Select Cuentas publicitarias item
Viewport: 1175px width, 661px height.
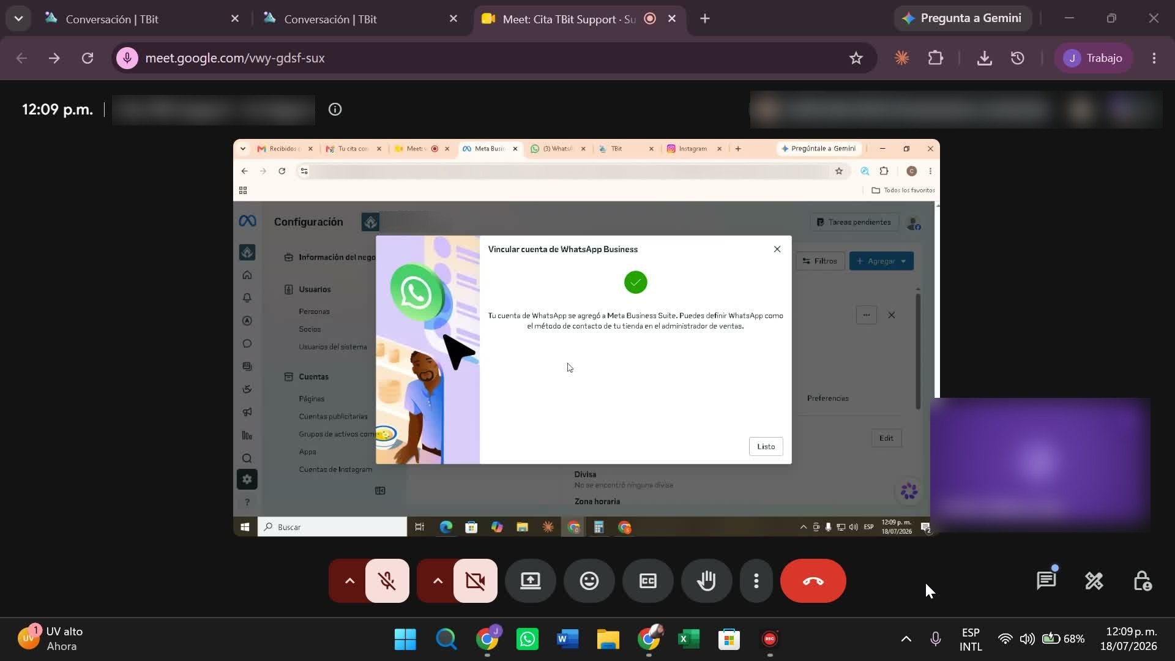(x=333, y=417)
